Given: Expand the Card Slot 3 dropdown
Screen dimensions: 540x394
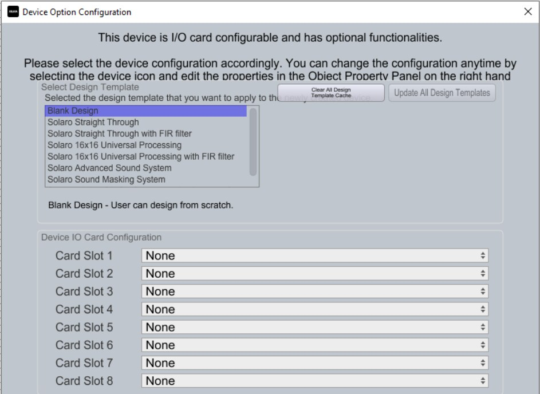Looking at the screenshot, I should coord(315,291).
